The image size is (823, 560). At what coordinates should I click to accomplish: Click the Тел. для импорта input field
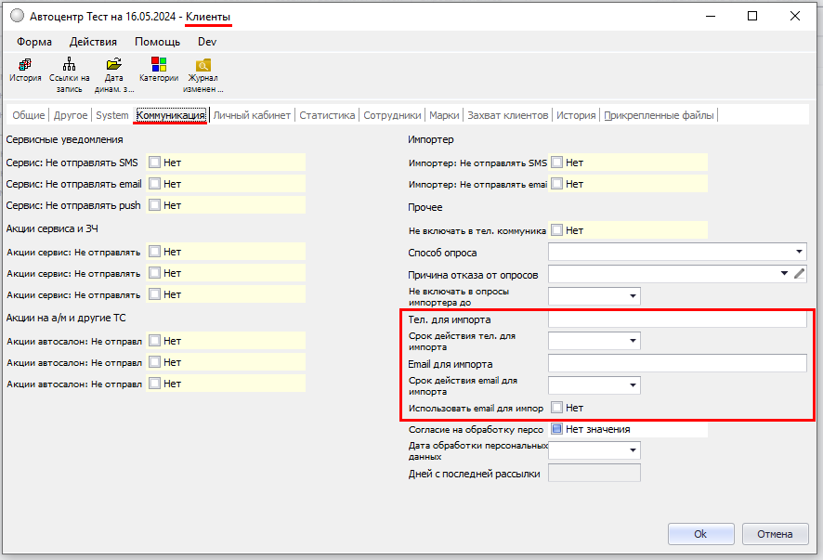[677, 319]
